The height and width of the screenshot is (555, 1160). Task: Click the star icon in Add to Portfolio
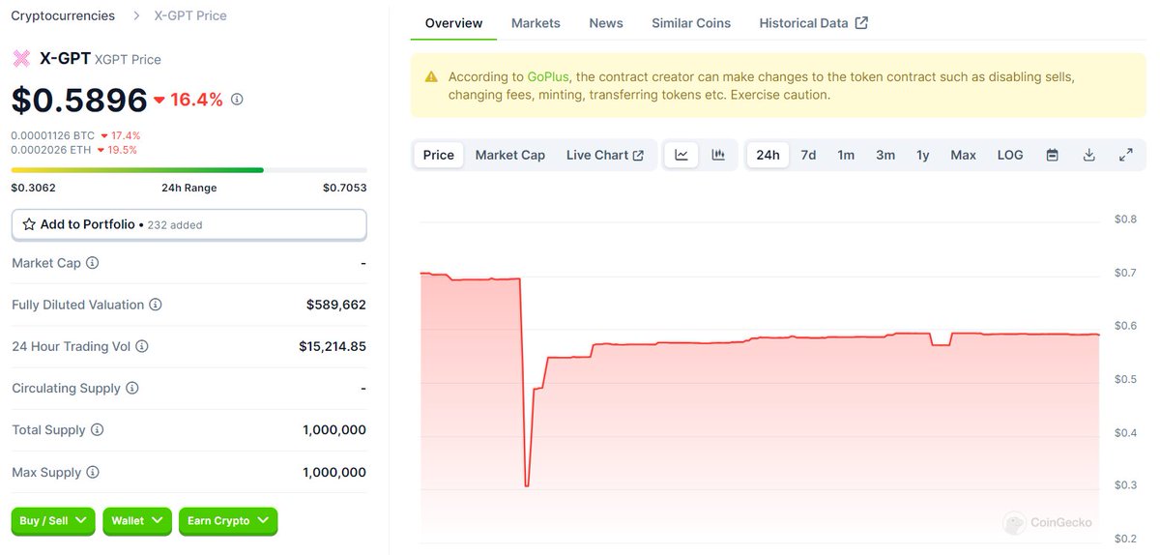(29, 224)
